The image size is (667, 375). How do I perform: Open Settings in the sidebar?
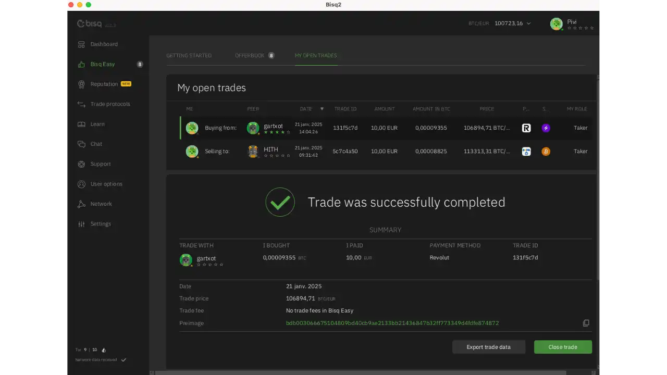click(x=101, y=224)
